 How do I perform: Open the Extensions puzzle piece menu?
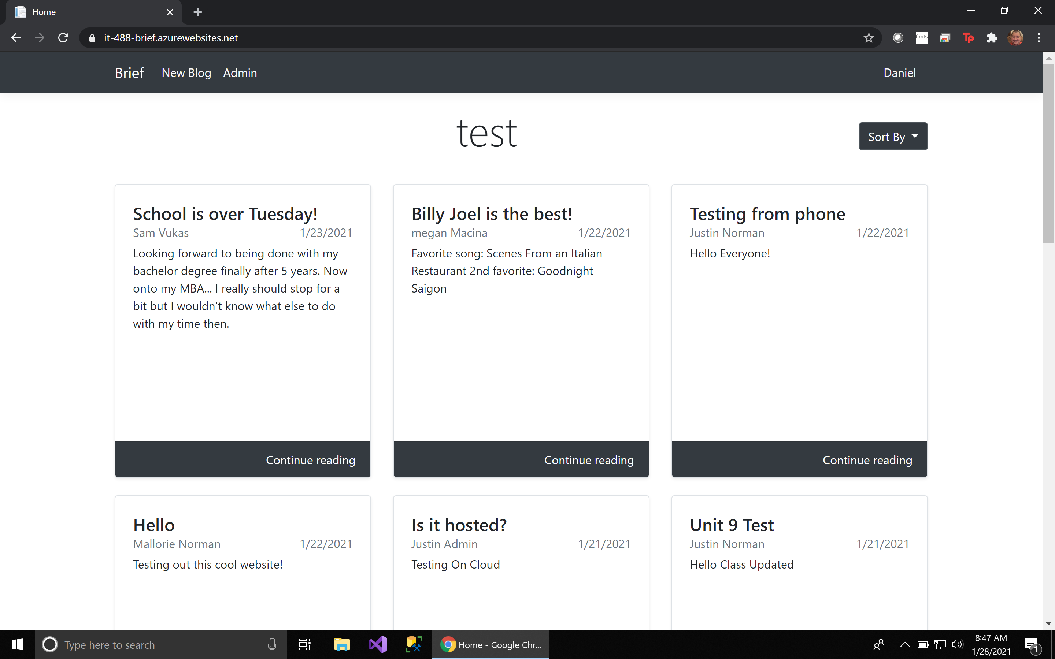992,38
